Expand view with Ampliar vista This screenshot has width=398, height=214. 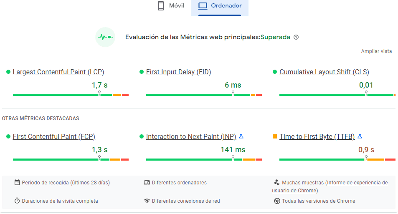pos(376,51)
